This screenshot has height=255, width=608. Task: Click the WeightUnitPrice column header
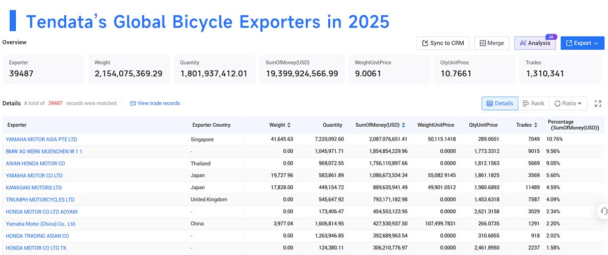pyautogui.click(x=436, y=125)
